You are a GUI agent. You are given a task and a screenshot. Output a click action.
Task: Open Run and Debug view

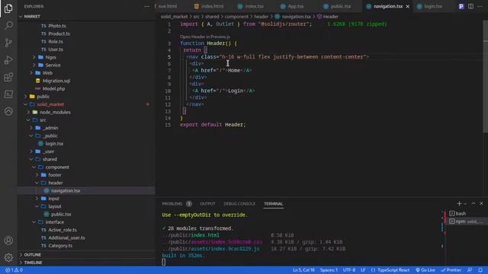(8, 60)
